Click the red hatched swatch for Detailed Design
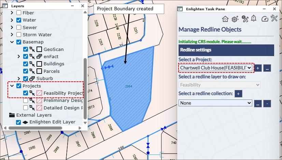The image size is (282, 160). click(x=40, y=108)
